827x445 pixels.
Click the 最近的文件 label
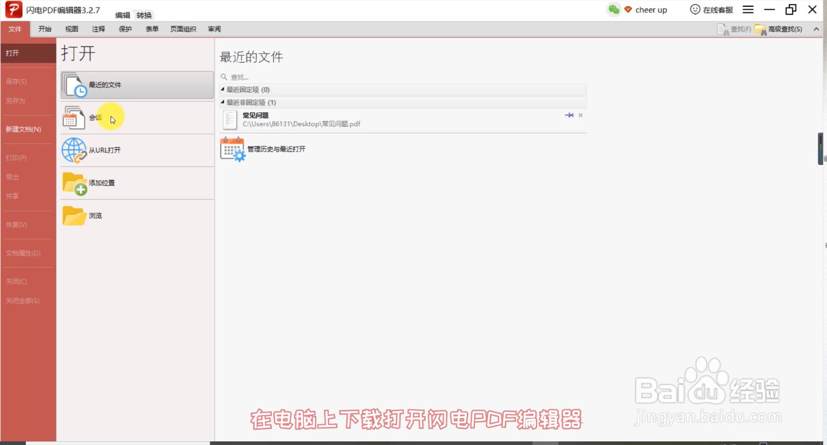pyautogui.click(x=105, y=85)
